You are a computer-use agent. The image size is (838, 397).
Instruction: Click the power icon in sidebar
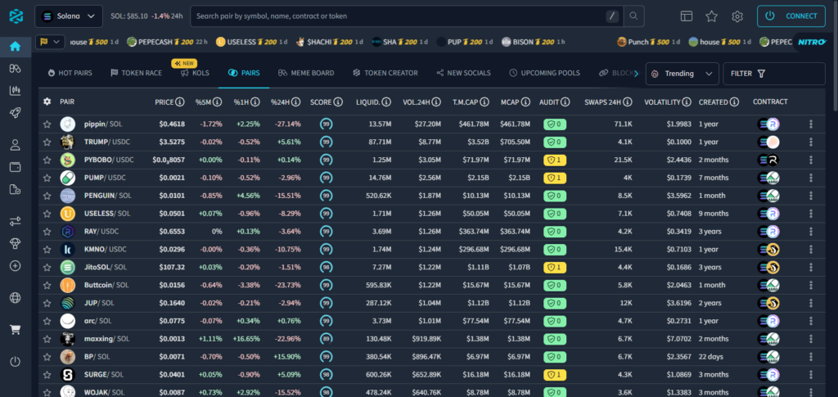coord(15,362)
